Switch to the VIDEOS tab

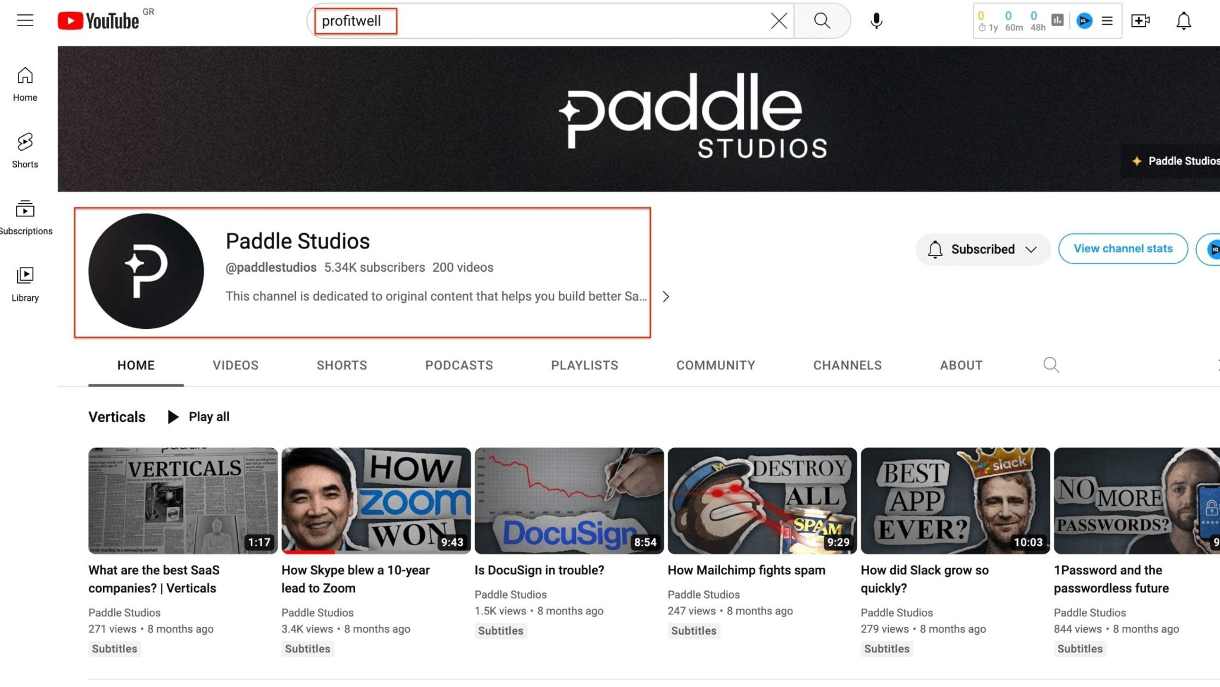[x=235, y=365]
